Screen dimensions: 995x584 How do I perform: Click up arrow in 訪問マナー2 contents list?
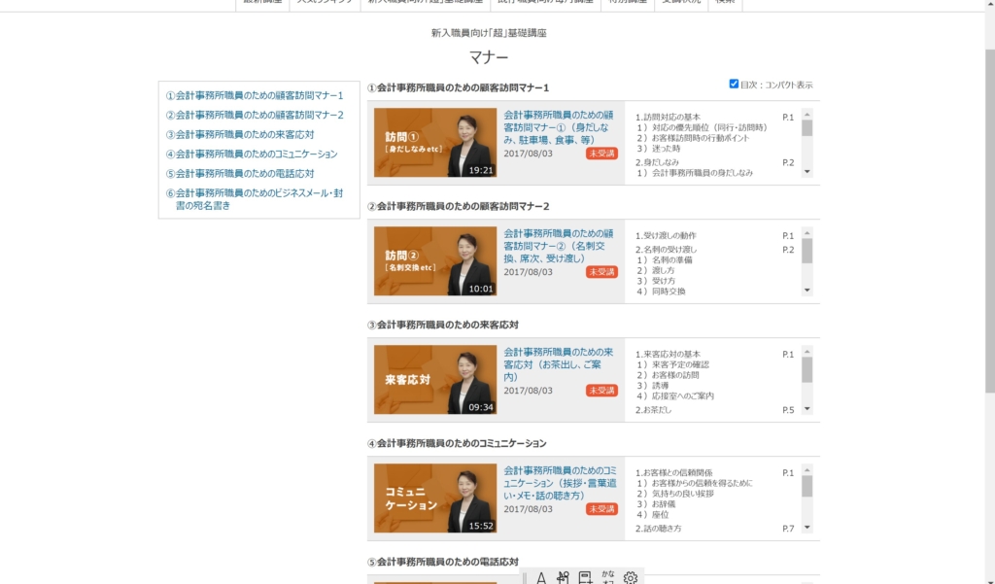807,233
